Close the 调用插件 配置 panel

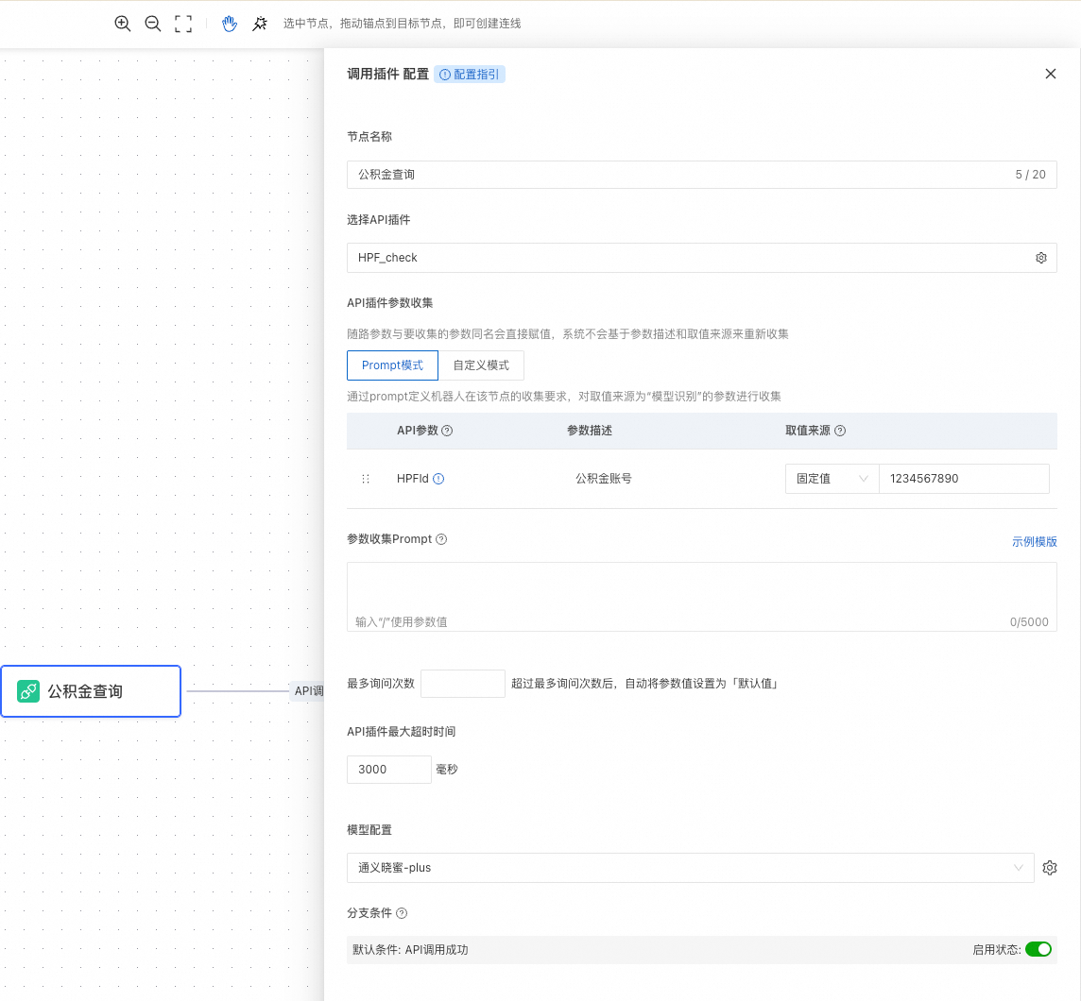(x=1050, y=74)
